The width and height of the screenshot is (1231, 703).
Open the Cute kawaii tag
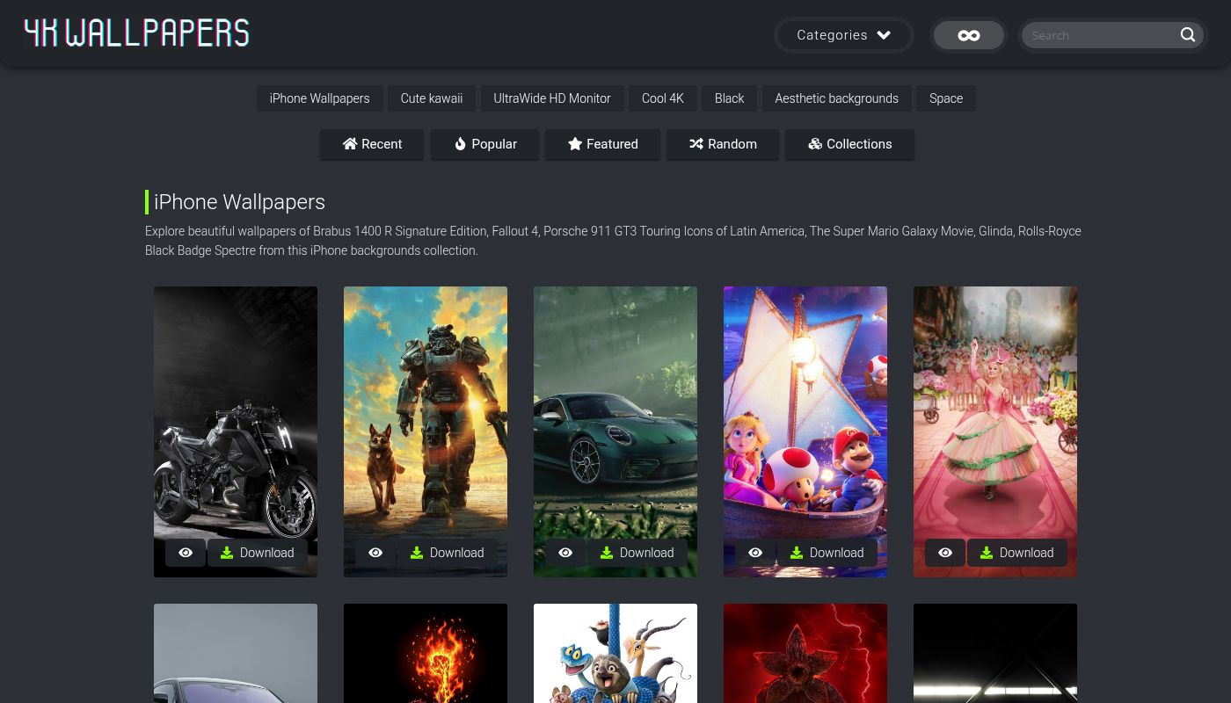tap(431, 98)
